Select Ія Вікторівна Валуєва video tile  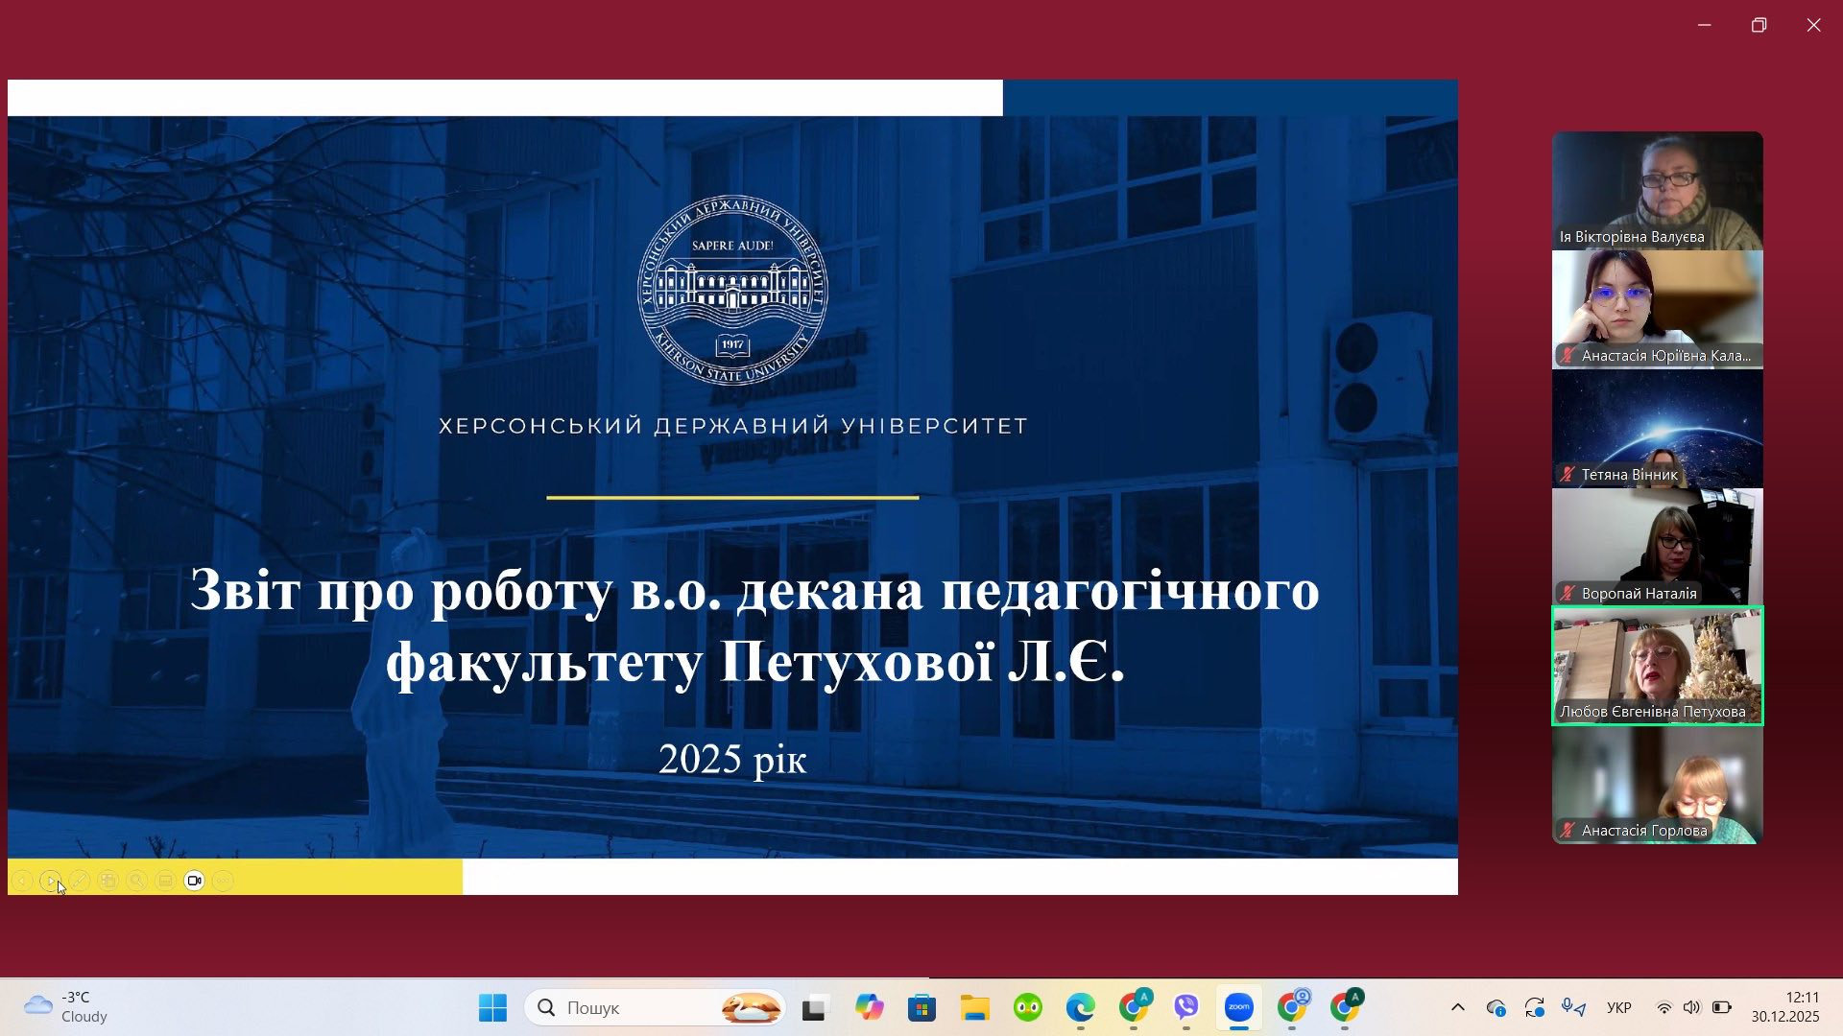[x=1658, y=191]
